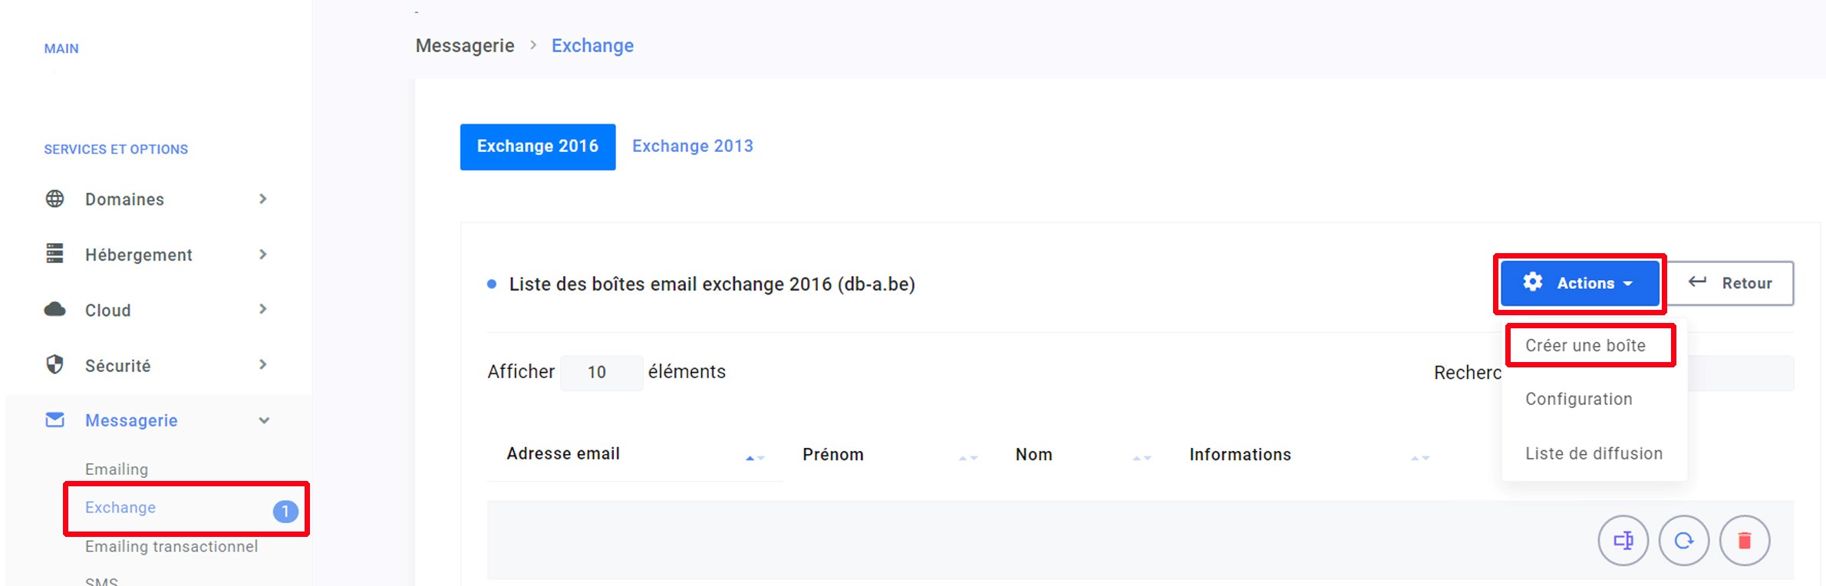Image resolution: width=1826 pixels, height=586 pixels.
Task: Expand the Hébergement chevron arrow
Action: click(263, 254)
